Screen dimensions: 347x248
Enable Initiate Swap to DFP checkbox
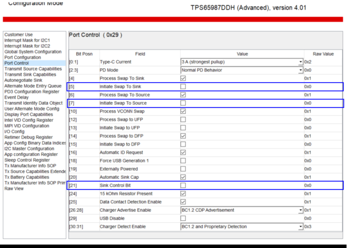183,144
